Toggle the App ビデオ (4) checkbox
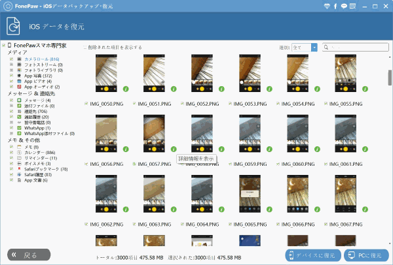Screen dimensions: 393x265 (11, 81)
